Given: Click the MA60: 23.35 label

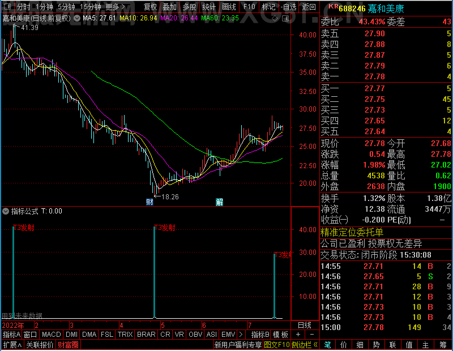Looking at the screenshot, I should [x=220, y=18].
